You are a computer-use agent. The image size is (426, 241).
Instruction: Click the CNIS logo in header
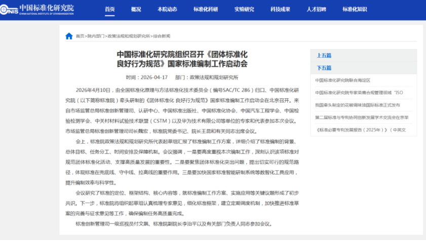point(37,10)
